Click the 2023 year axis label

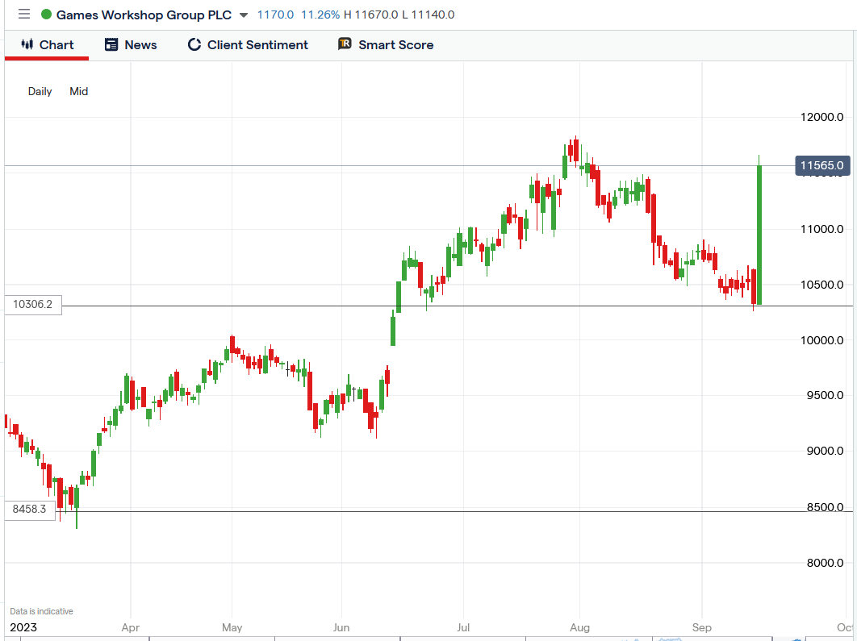23,628
